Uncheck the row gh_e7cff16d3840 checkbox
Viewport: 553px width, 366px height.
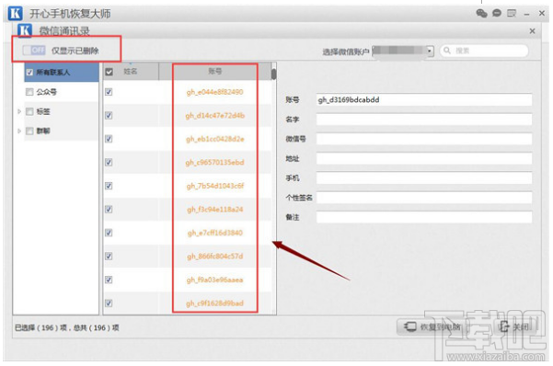click(109, 233)
